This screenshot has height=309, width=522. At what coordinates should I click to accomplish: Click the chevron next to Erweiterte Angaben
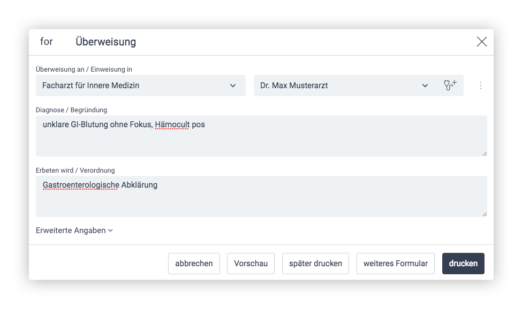(110, 230)
